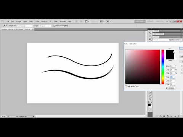This screenshot has height=137, width=183.
Task: Click the Eyedropper tool preset icon
Action: click(4, 25)
